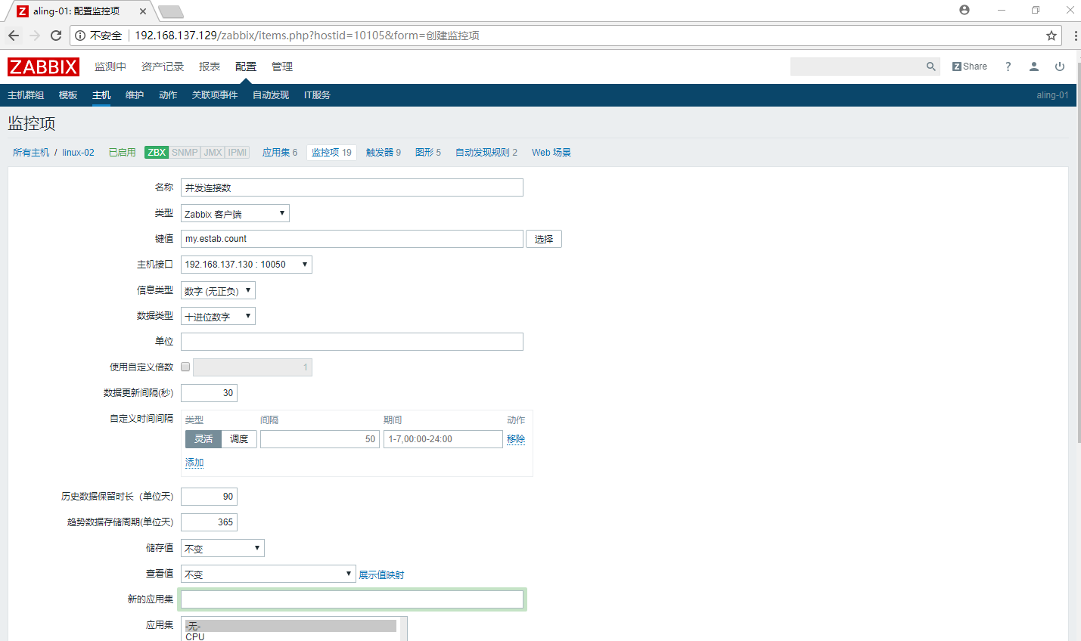Switch to Web 场景 tab
1081x641 pixels.
click(551, 153)
